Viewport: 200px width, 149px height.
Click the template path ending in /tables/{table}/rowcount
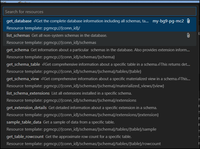point(83,144)
